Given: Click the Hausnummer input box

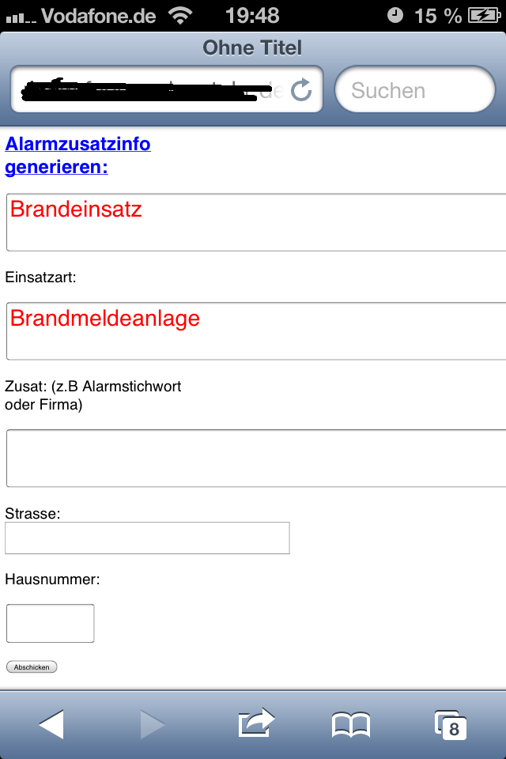Looking at the screenshot, I should [51, 623].
